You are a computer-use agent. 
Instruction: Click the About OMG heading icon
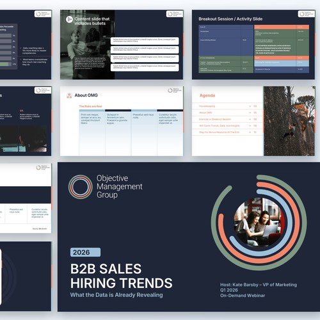coord(69,95)
